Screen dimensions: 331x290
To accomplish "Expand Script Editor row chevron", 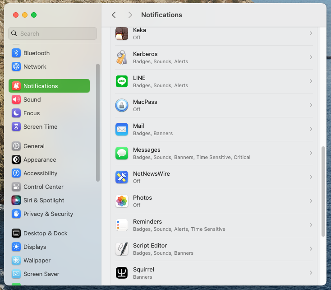I will point(311,249).
